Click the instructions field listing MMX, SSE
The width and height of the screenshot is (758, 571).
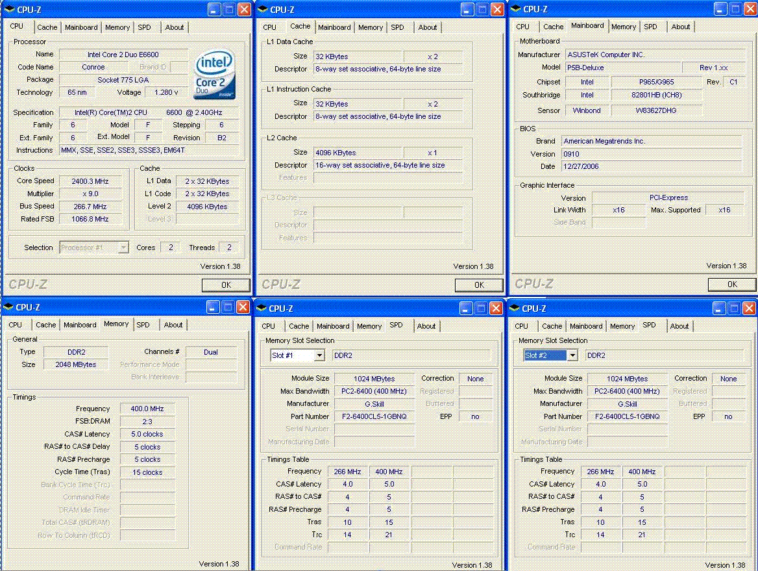coord(149,151)
